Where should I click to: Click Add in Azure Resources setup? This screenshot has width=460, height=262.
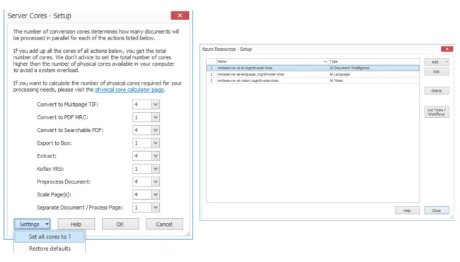[x=437, y=62]
